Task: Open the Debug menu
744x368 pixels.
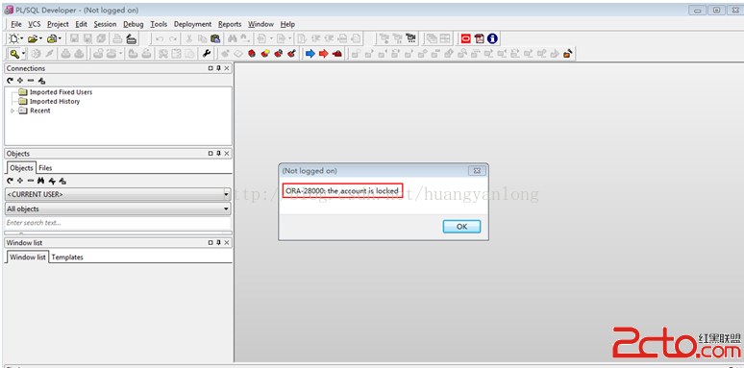Action: [134, 24]
